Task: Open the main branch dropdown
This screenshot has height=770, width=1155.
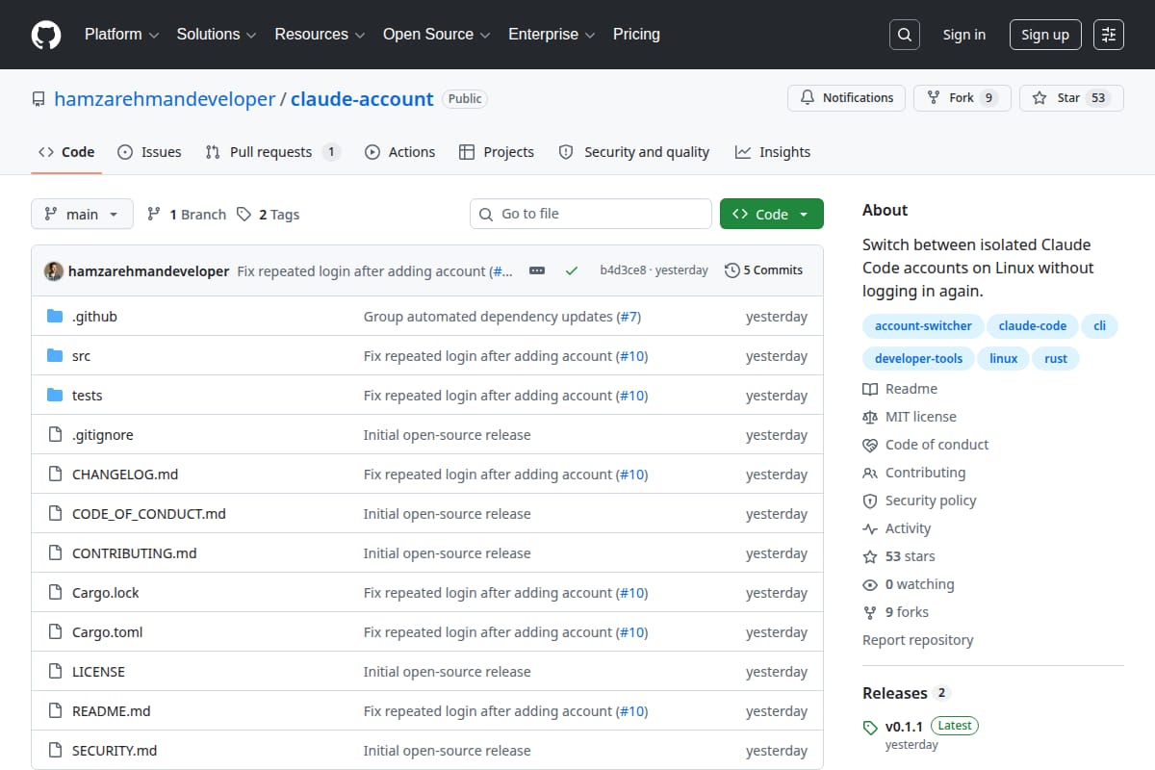Action: 82,214
